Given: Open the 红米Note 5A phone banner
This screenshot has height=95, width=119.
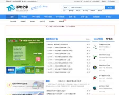Looking at the screenshot, I should (25, 85).
